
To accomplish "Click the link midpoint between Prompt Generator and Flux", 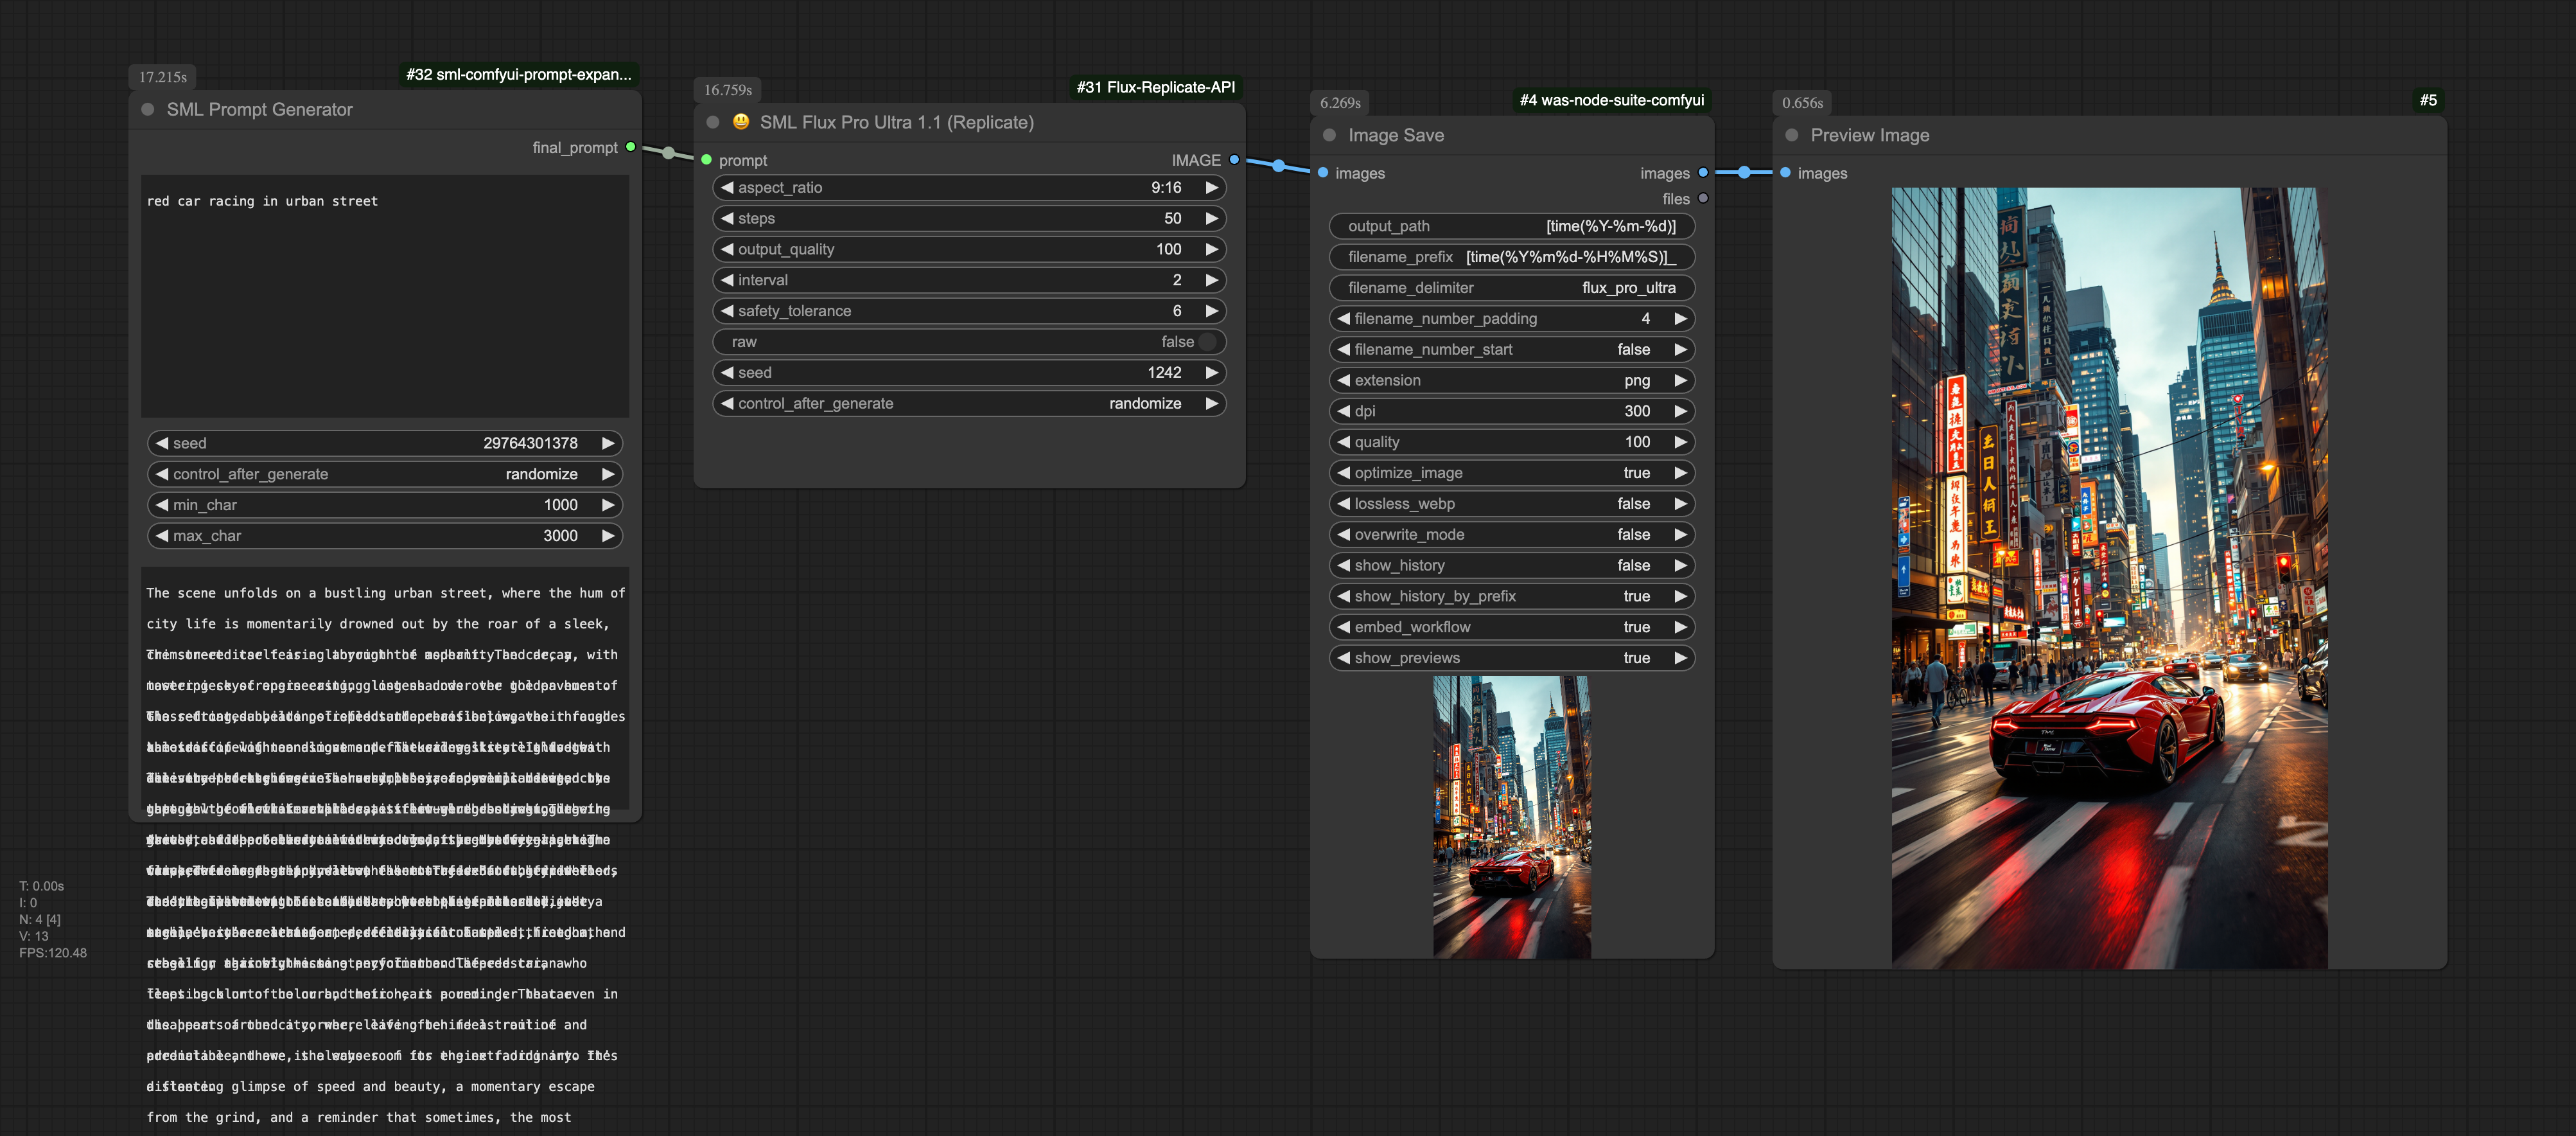I will (x=668, y=153).
